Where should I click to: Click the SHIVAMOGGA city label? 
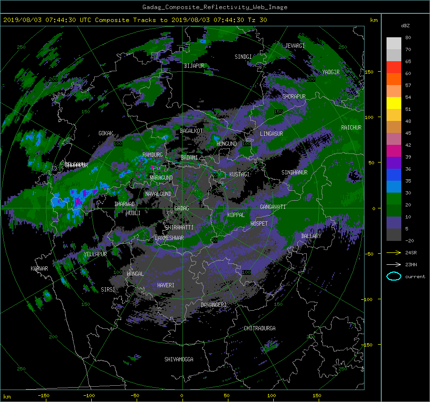pos(179,359)
